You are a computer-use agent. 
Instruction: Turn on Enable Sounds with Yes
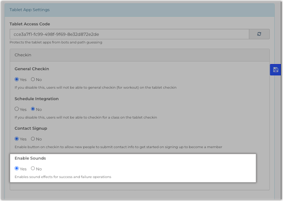click(x=17, y=169)
